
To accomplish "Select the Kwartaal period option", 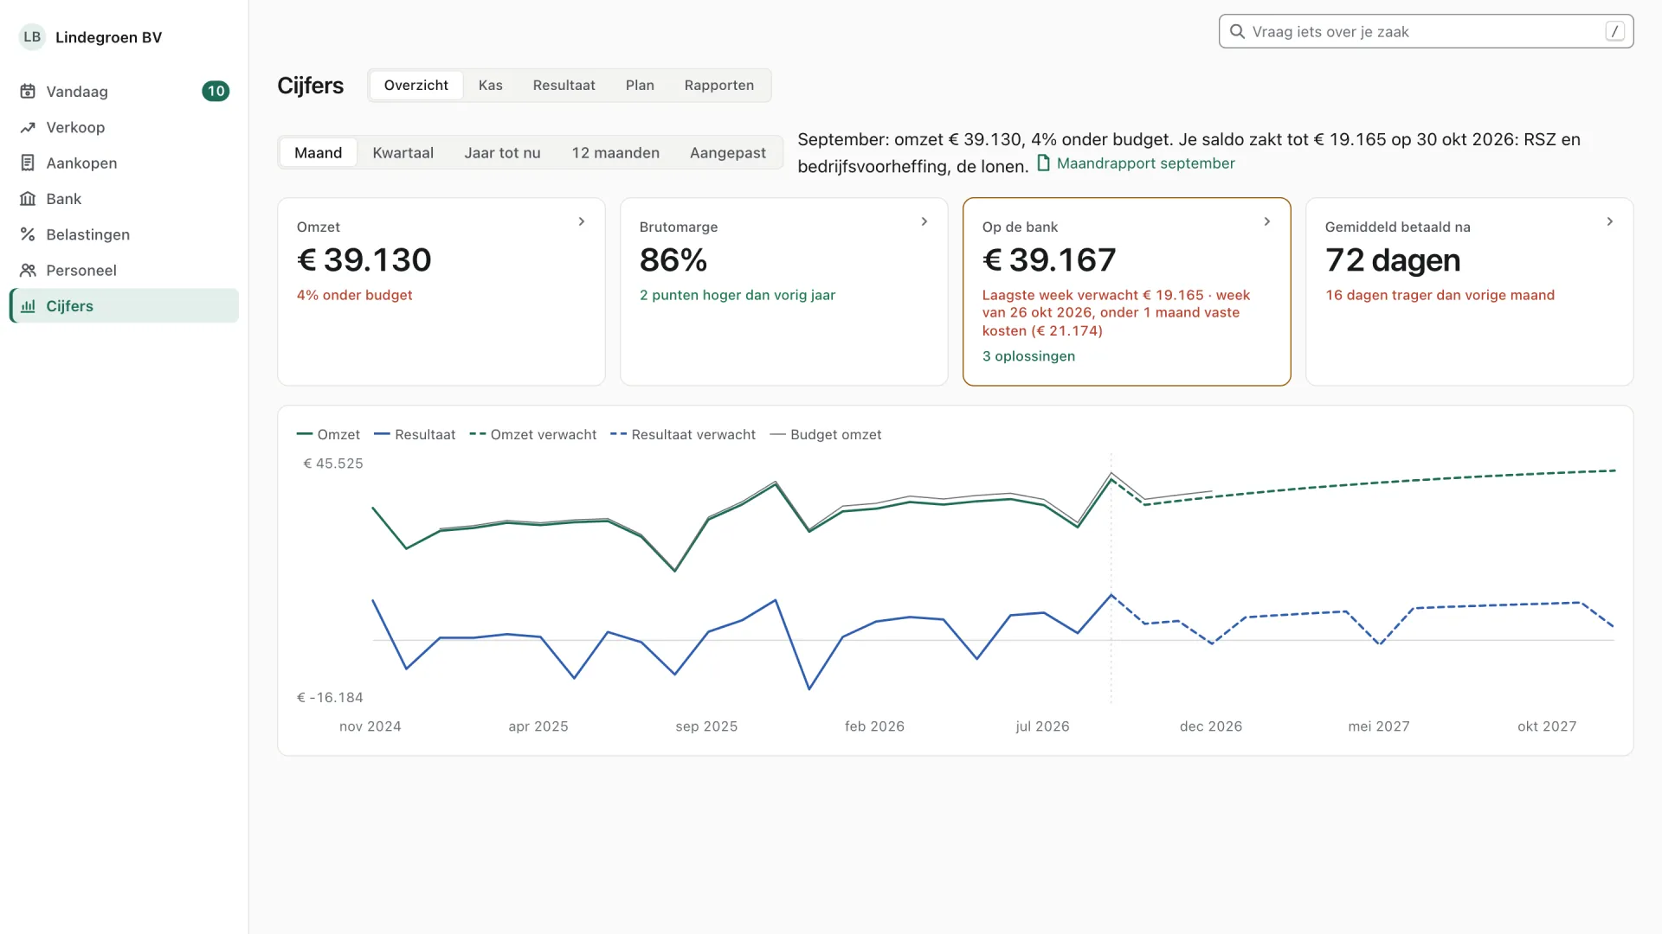I will [403, 153].
